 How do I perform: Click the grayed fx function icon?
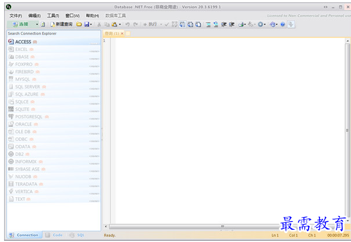point(250,24)
